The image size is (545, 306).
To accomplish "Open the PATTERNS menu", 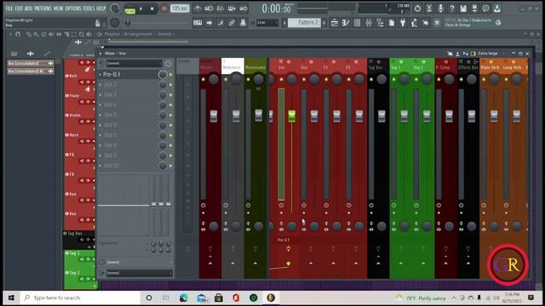I will click(x=43, y=8).
